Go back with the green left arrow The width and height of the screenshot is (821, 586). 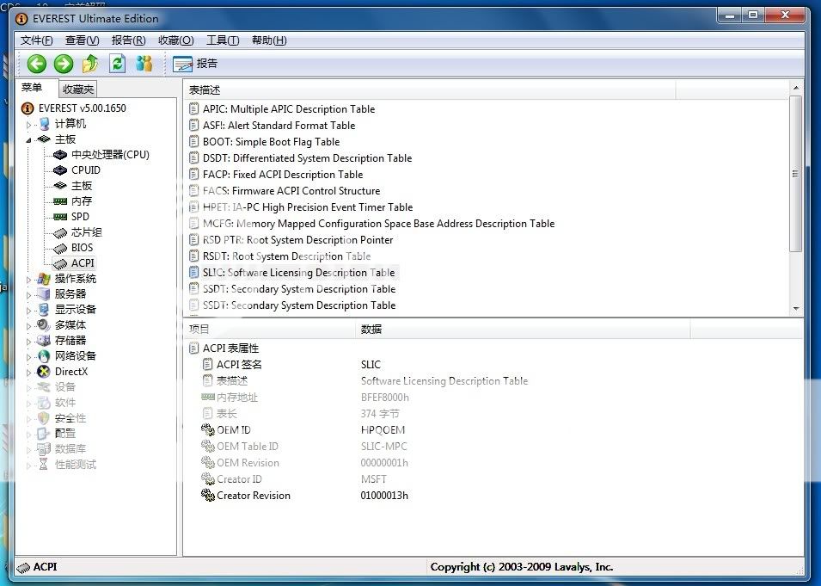pos(37,64)
